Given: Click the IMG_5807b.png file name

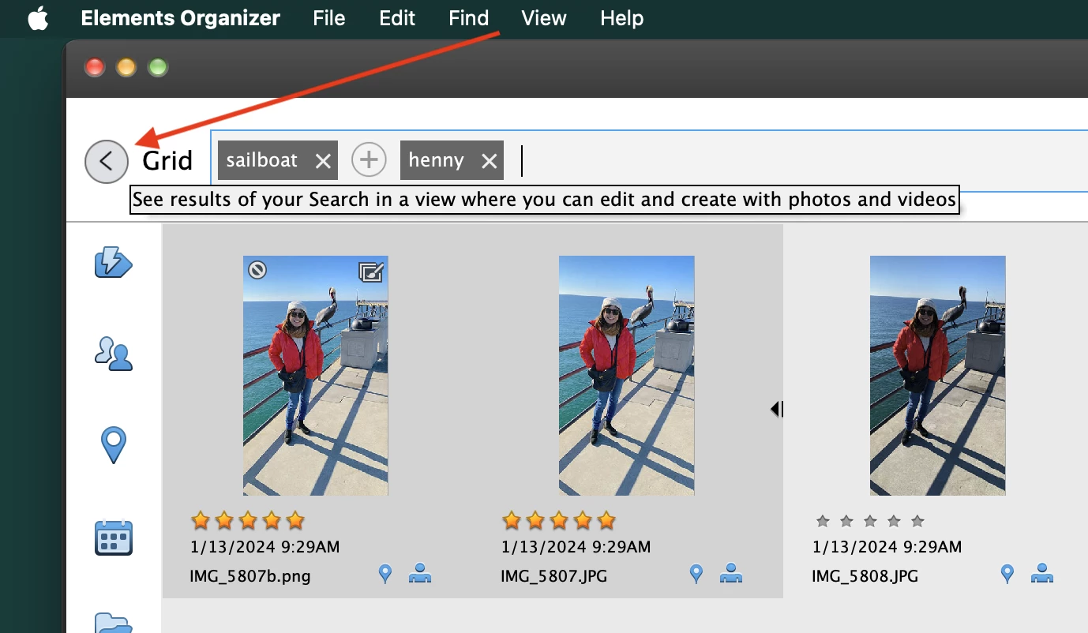Looking at the screenshot, I should [x=250, y=576].
